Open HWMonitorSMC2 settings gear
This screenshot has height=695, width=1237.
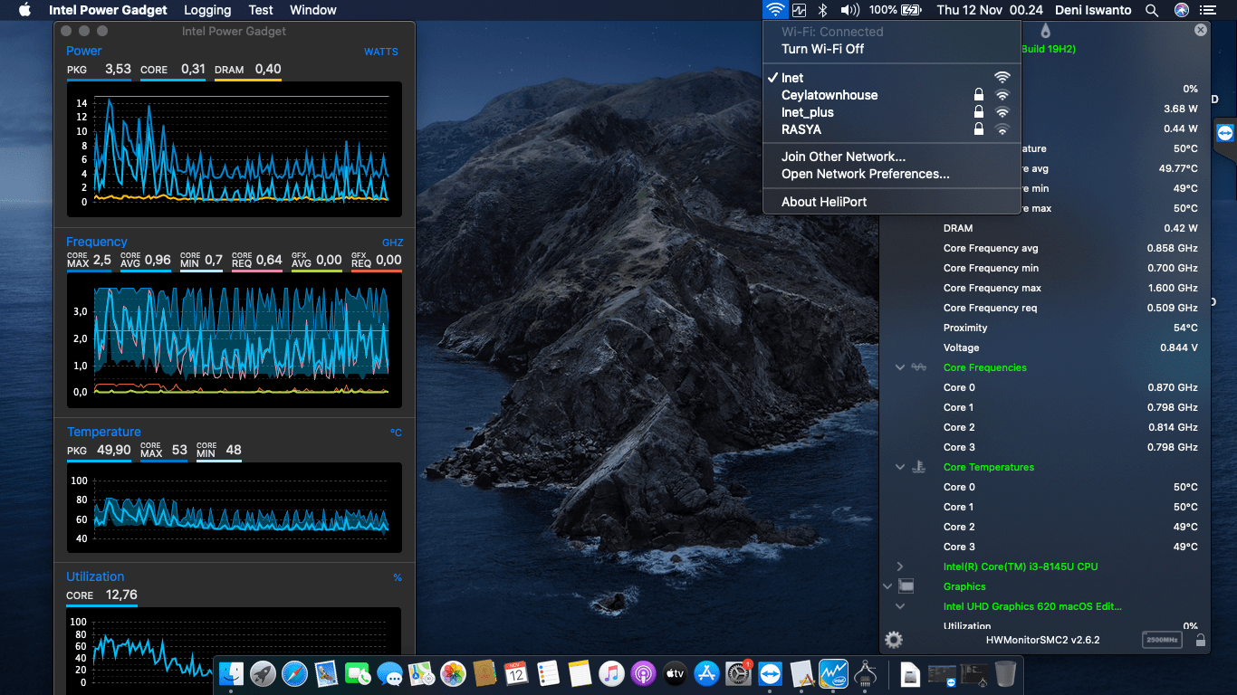894,640
